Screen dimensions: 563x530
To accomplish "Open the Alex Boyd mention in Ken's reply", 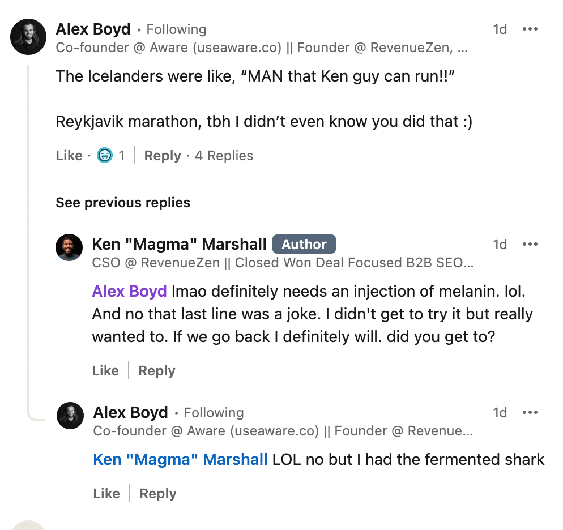I will pyautogui.click(x=129, y=291).
